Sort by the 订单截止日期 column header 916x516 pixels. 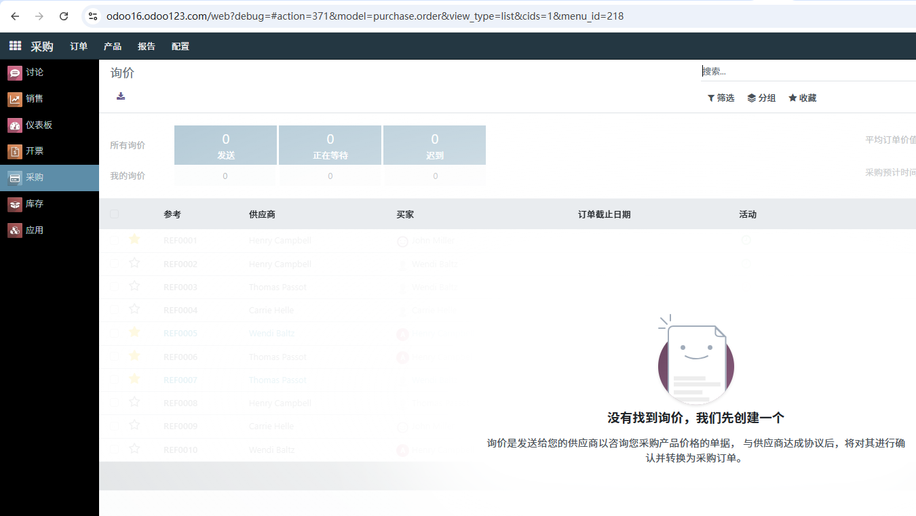click(x=605, y=214)
